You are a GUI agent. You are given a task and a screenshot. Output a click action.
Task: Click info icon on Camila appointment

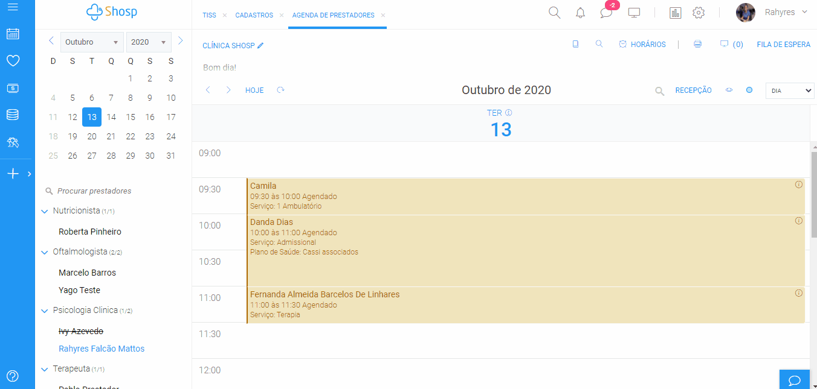(798, 185)
